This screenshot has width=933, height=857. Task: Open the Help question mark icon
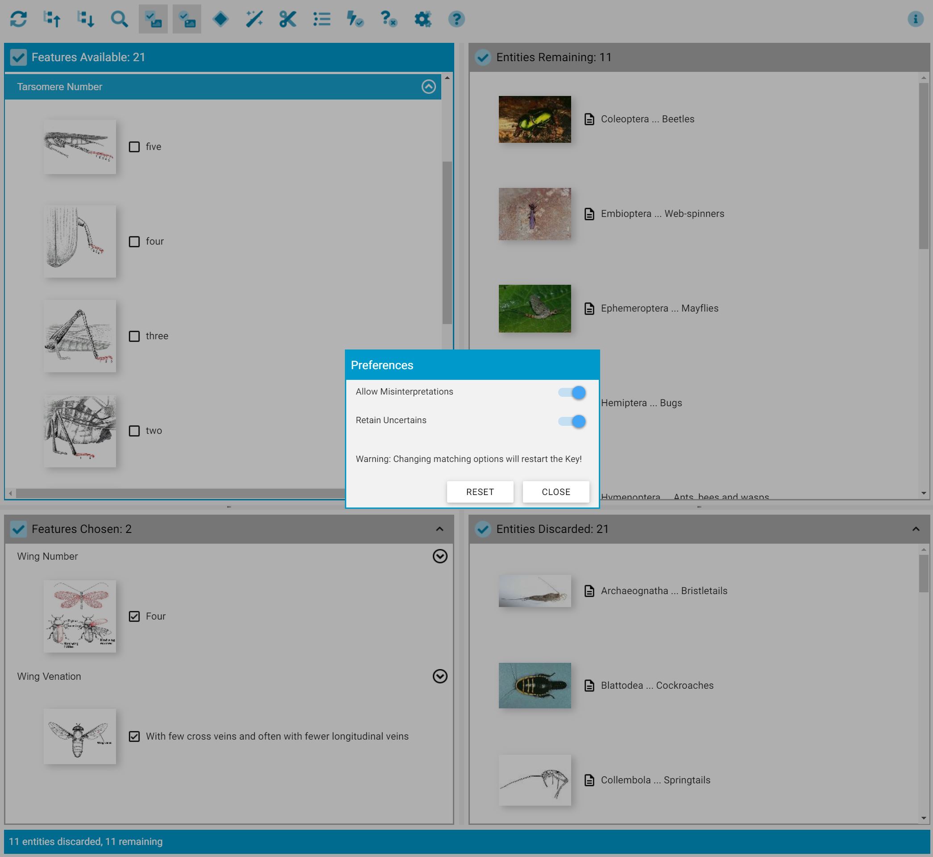pos(456,19)
